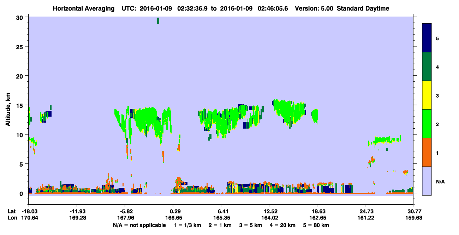Click the longitude value 161.22
459x235 pixels.
(366, 218)
